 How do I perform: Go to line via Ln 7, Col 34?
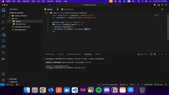click(107, 84)
